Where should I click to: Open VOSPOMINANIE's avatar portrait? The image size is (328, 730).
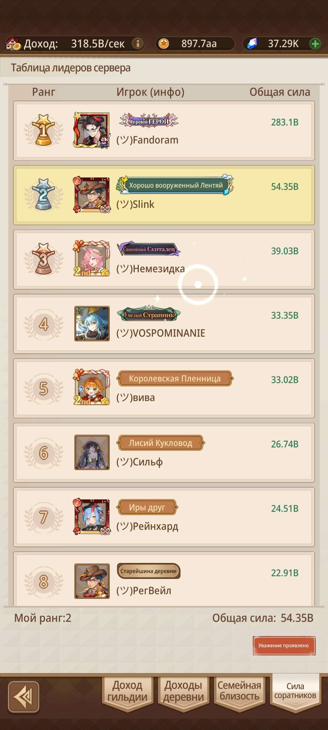click(92, 324)
